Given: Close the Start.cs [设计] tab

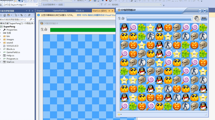Looking at the screenshot, I should click(x=112, y=11).
